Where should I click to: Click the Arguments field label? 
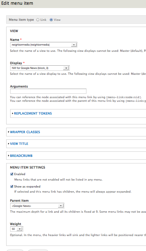(x=19, y=86)
